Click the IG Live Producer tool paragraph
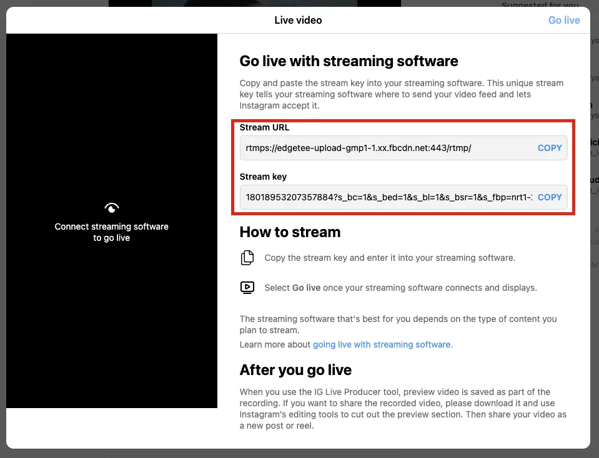 point(403,409)
